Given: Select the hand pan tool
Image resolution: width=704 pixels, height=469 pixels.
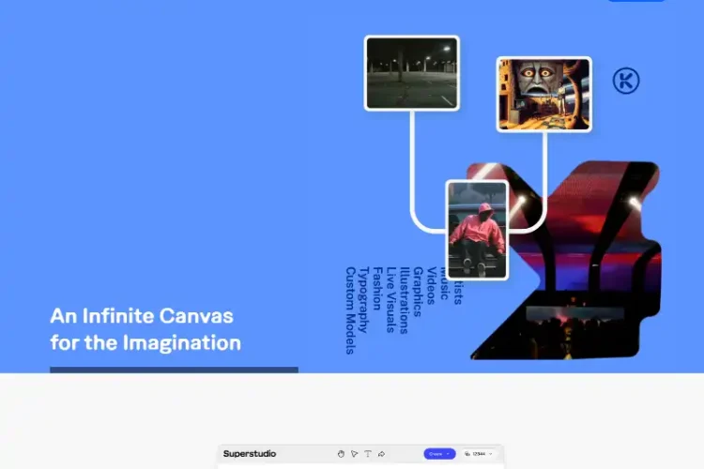Looking at the screenshot, I should pyautogui.click(x=341, y=454).
